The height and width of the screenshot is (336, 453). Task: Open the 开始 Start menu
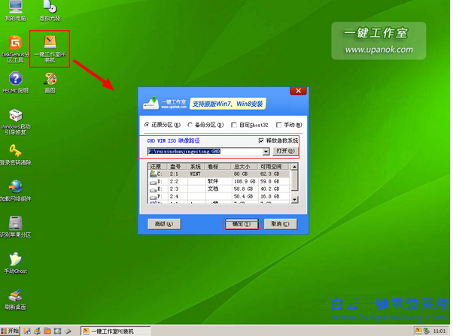pos(11,331)
